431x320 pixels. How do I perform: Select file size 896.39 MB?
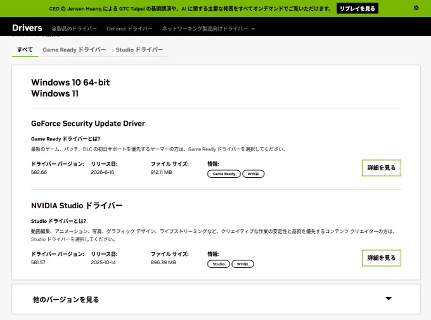tap(164, 262)
